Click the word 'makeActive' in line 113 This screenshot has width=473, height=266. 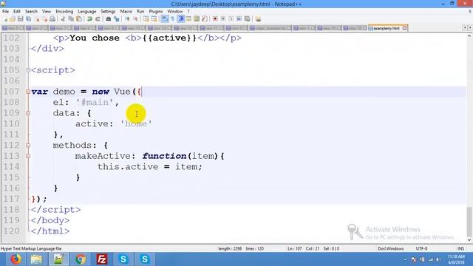click(103, 156)
